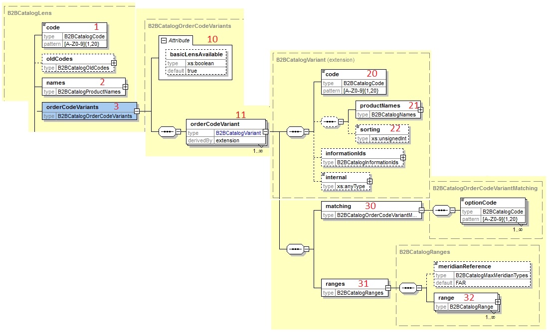Expand the internal element
This screenshot has height=333, width=550.
click(x=369, y=181)
